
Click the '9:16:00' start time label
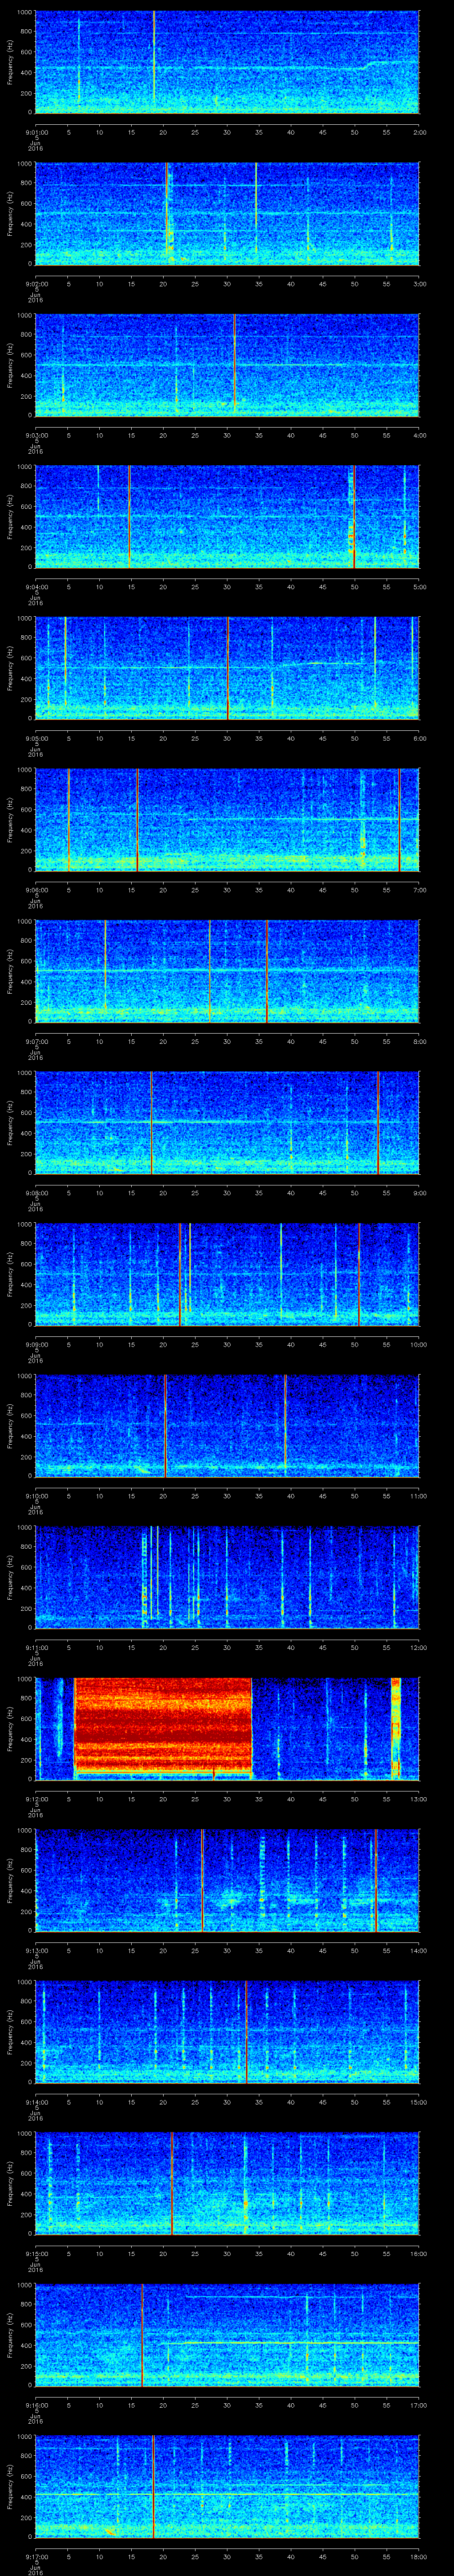[36, 2404]
